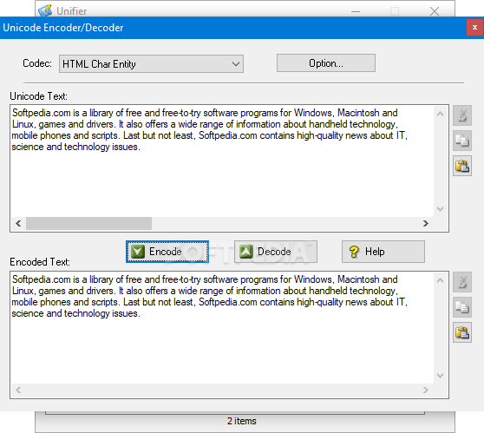The height and width of the screenshot is (433, 484).
Task: Click the 'Codec:' label
Action: tap(37, 63)
